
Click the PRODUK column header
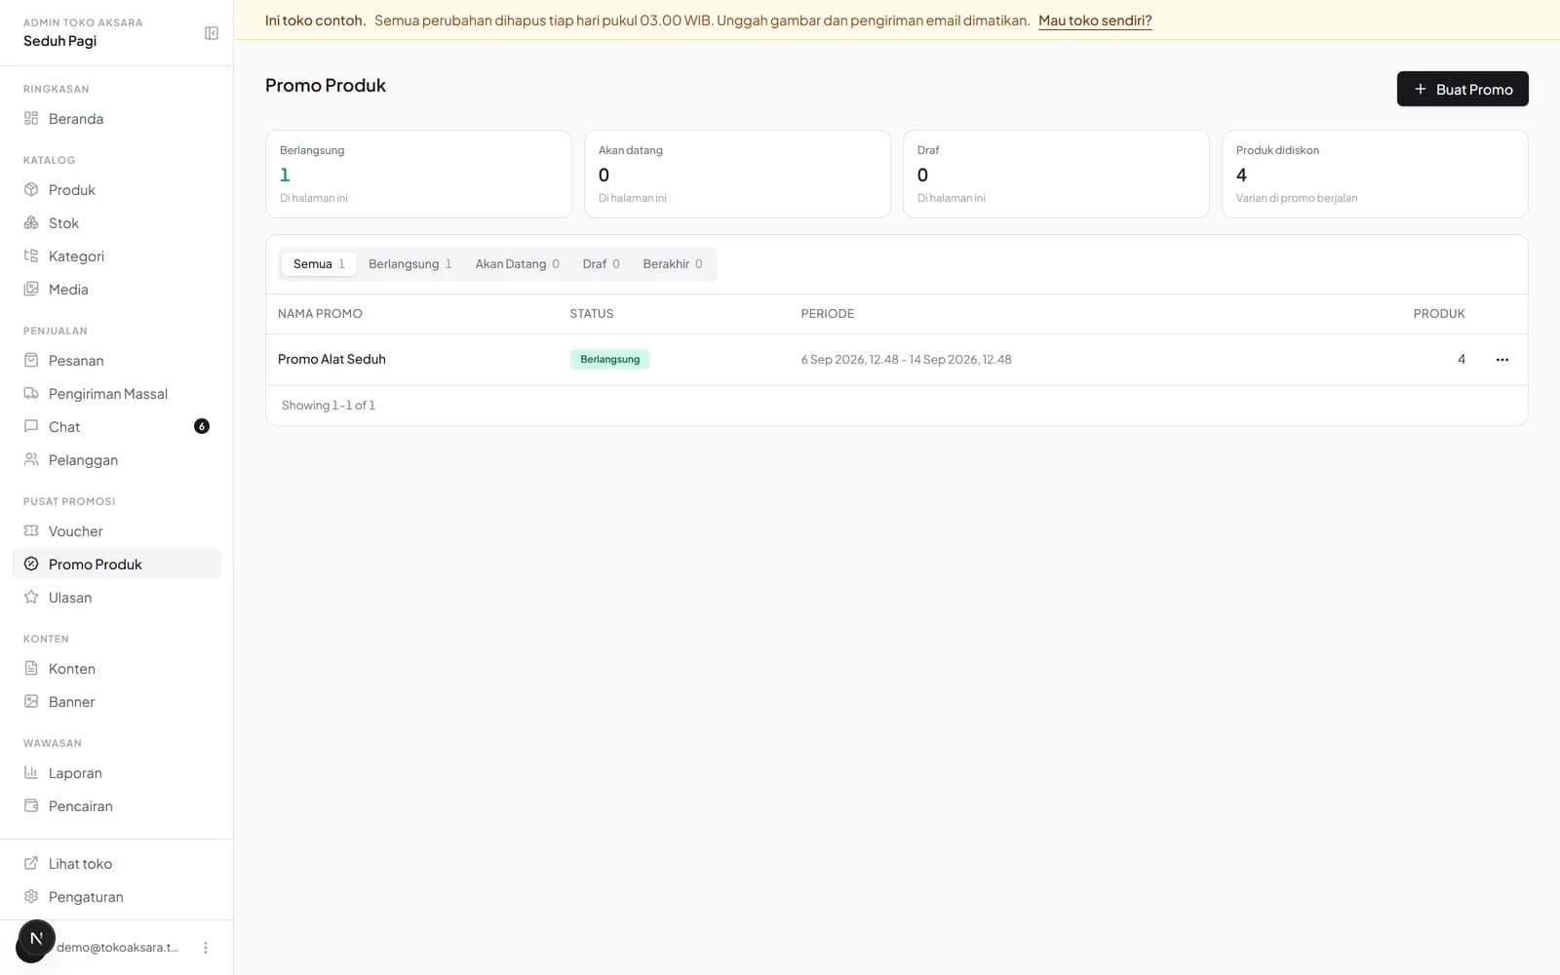[x=1439, y=314]
